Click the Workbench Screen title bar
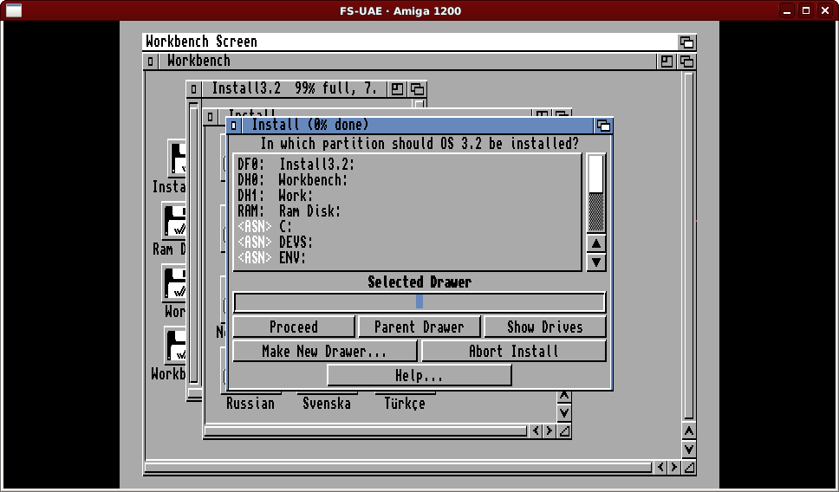This screenshot has width=839, height=492. [x=409, y=42]
